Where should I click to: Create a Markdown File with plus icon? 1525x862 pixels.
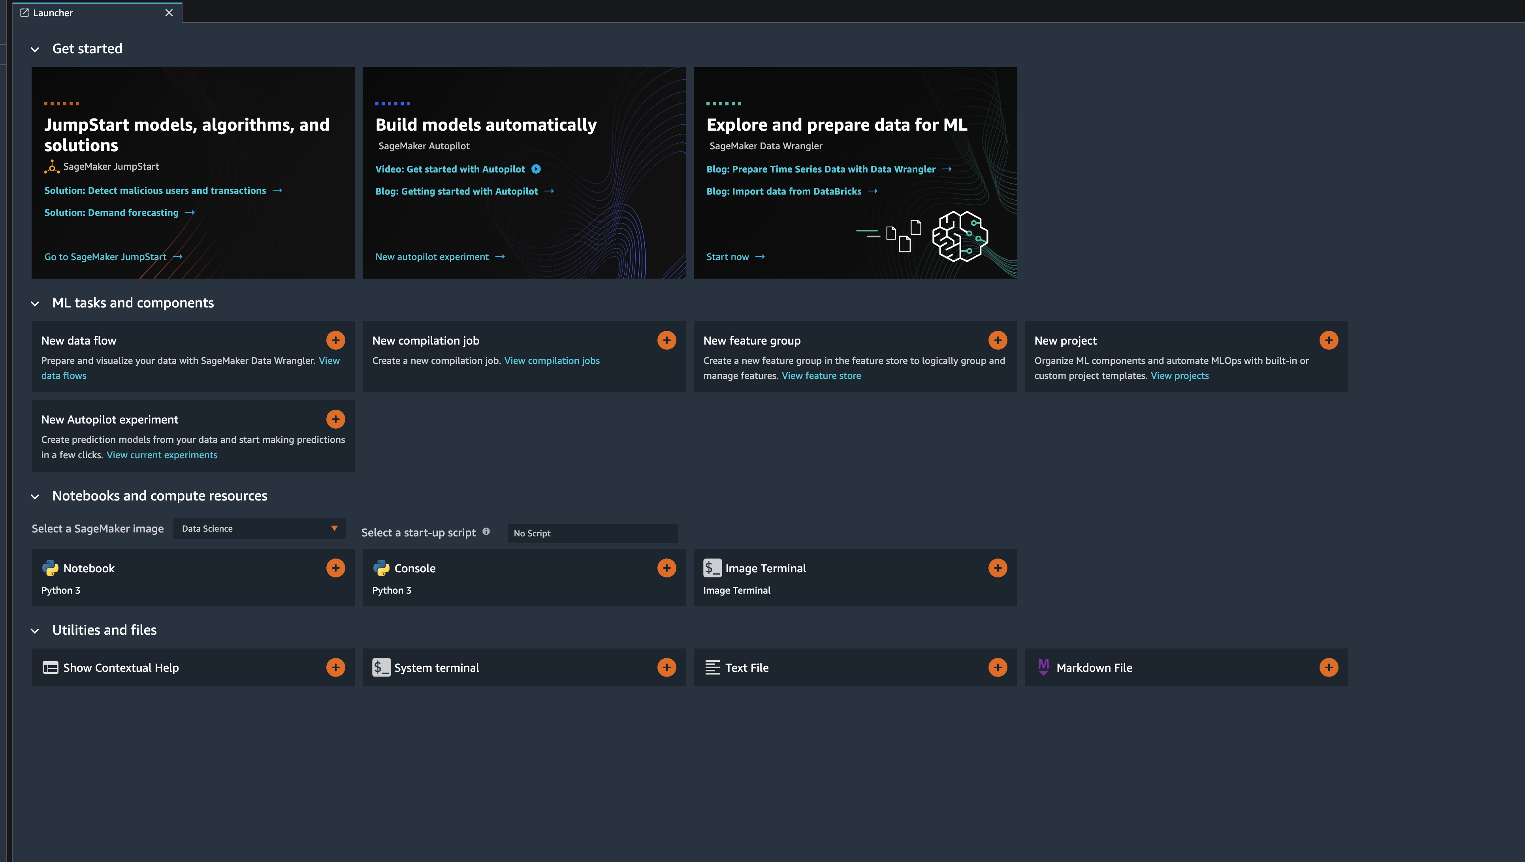click(x=1328, y=667)
